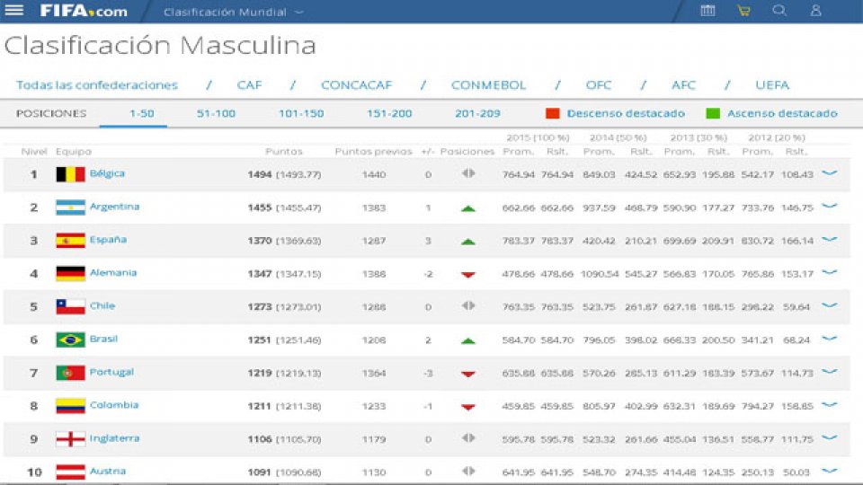Click the Chile flag icon
Image resolution: width=863 pixels, height=485 pixels.
pos(70,306)
